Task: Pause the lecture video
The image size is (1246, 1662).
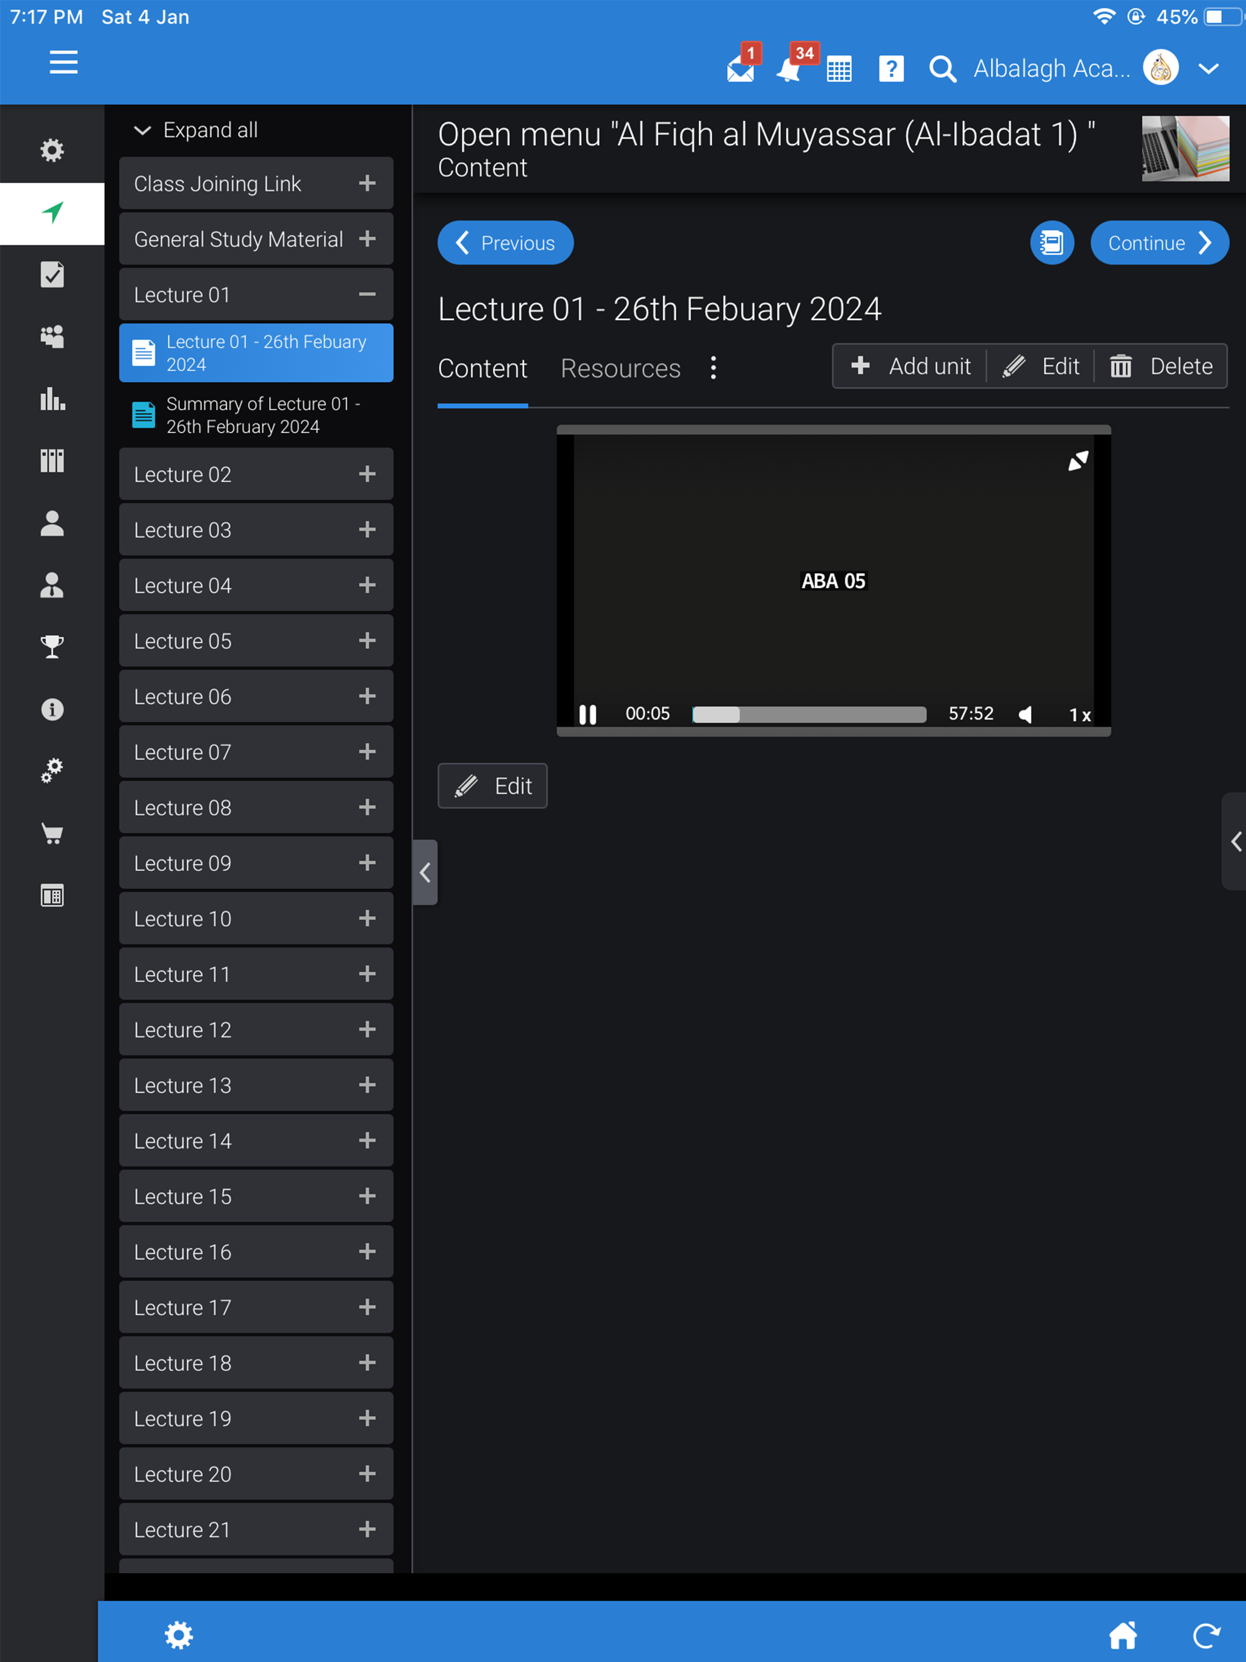Action: [x=587, y=714]
